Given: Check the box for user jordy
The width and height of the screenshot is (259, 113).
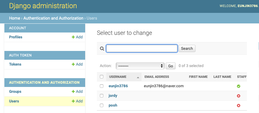Looking at the screenshot, I should pos(102,96).
